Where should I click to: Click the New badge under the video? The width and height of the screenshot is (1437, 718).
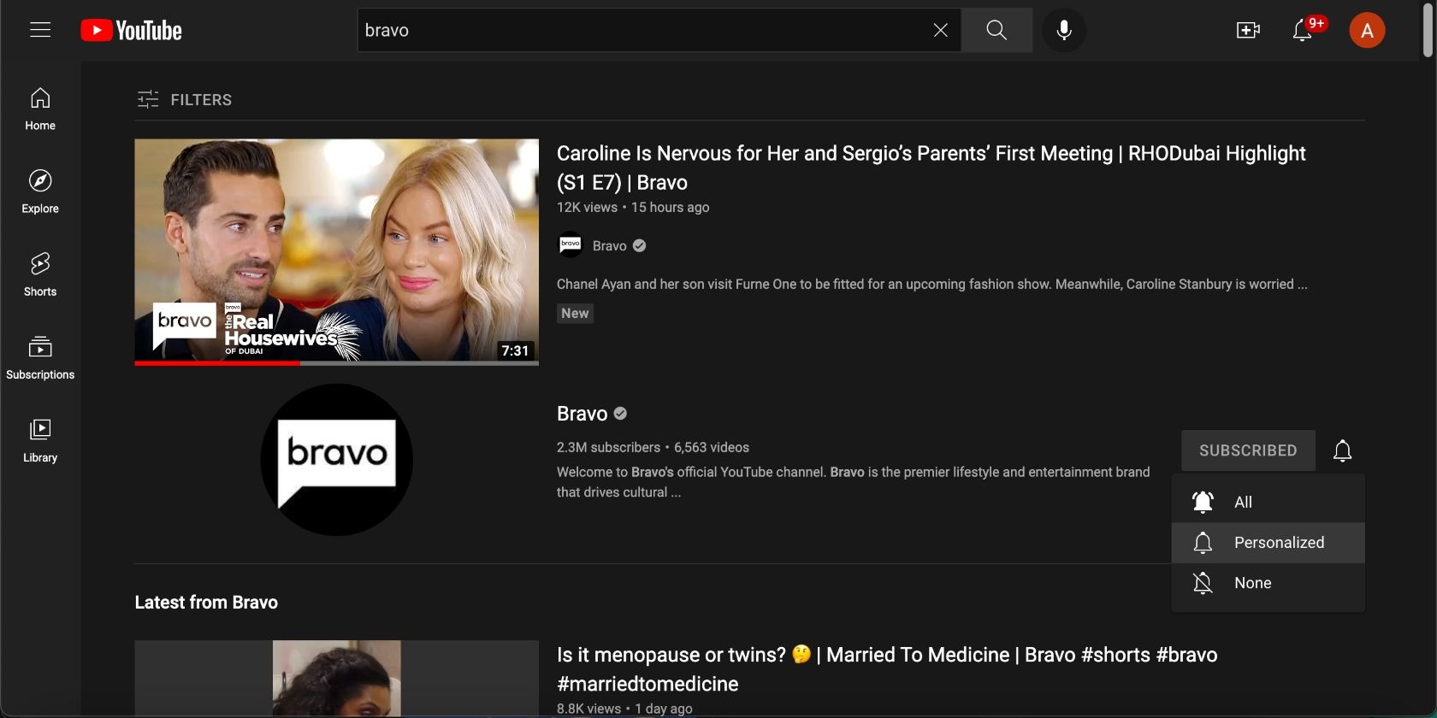[x=575, y=313]
